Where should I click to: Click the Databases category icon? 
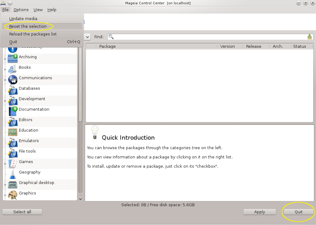(12, 90)
